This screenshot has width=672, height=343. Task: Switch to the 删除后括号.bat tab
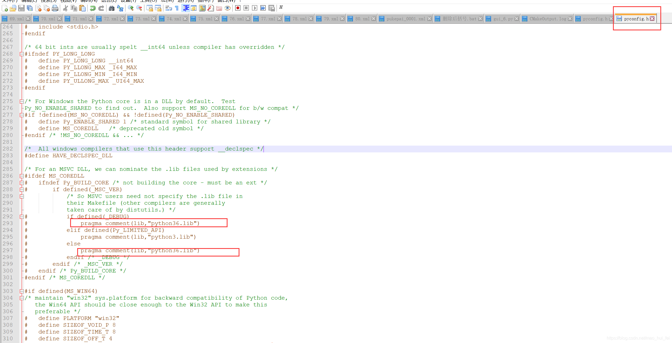point(459,19)
